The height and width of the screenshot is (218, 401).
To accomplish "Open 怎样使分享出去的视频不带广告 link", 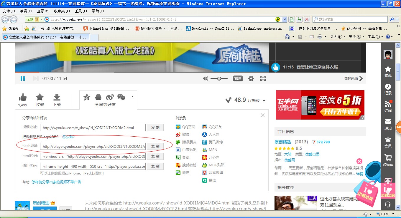I will click(56, 182).
